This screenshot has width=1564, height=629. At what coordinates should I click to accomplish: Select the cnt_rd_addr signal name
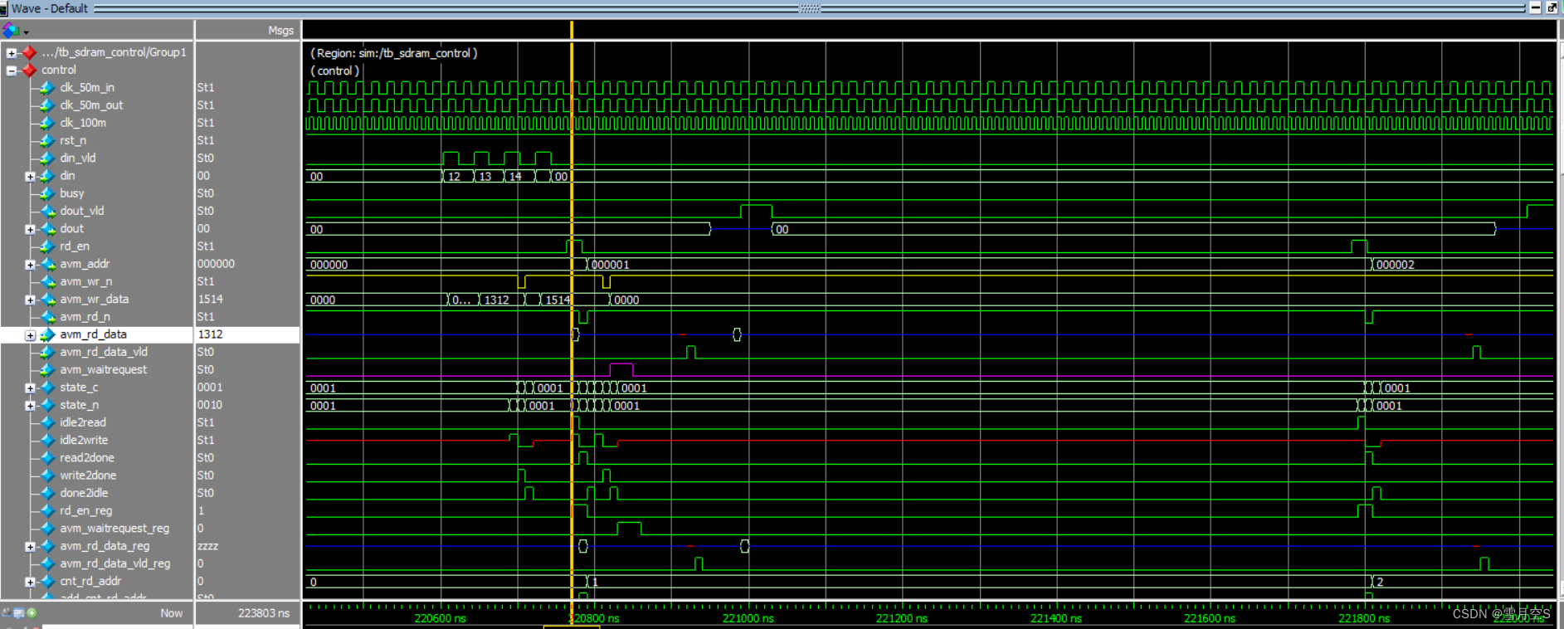[x=90, y=582]
